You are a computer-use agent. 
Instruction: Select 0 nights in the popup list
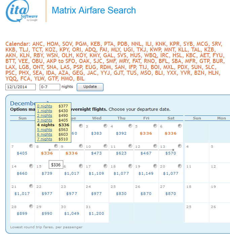pyautogui.click(x=44, y=106)
